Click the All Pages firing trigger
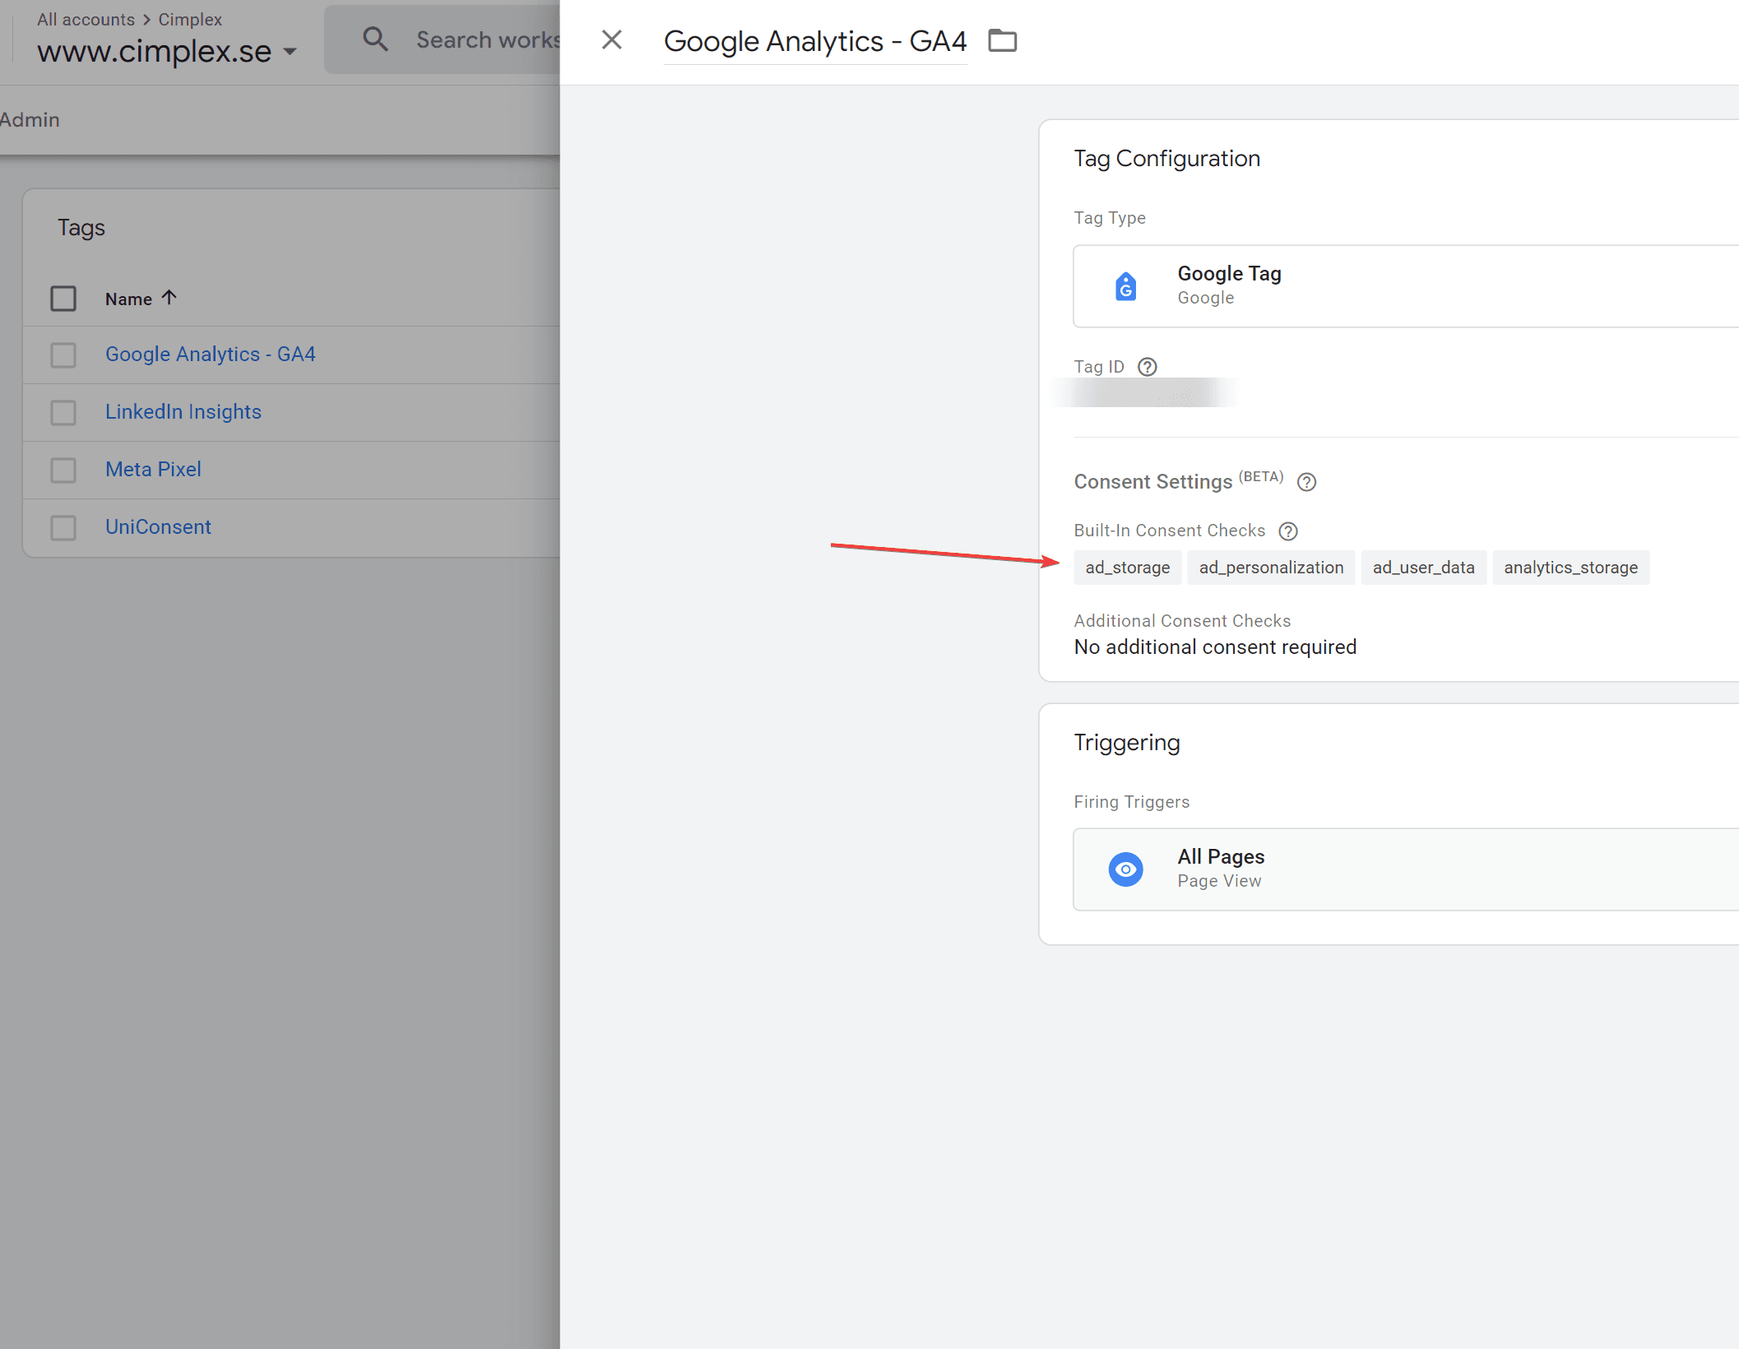This screenshot has width=1739, height=1349. pos(1406,869)
